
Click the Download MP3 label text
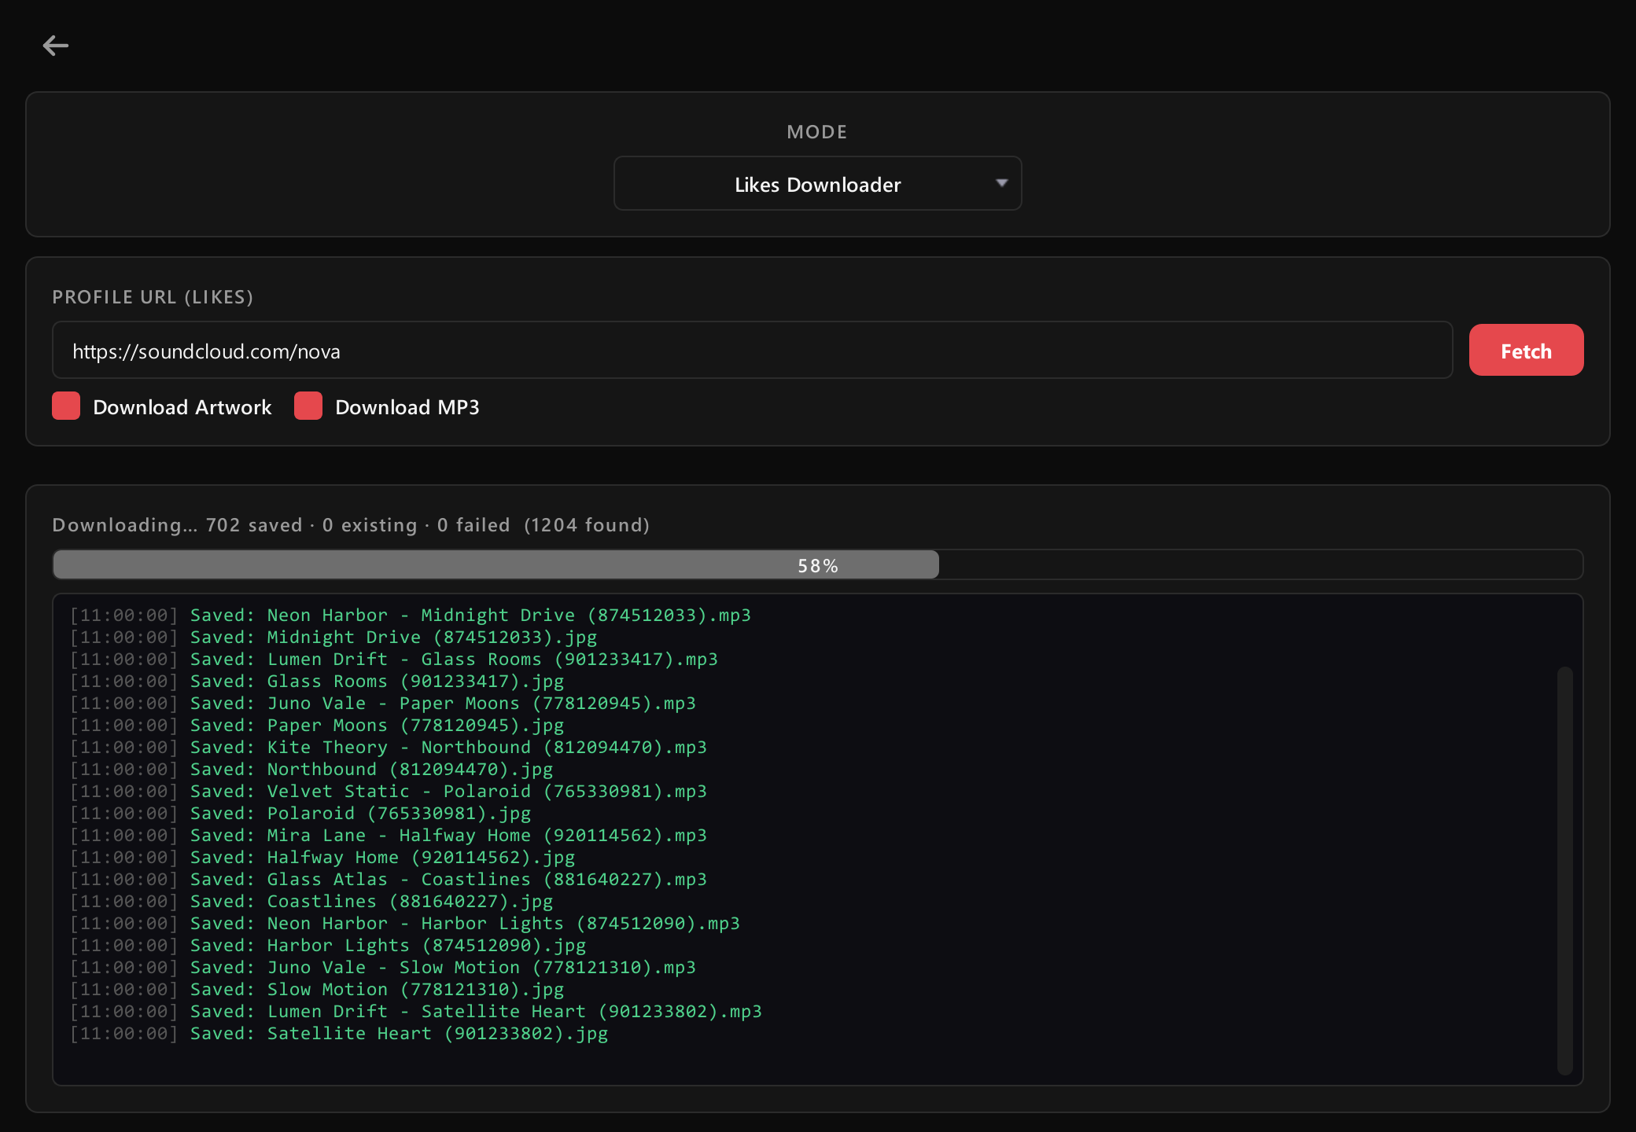[407, 407]
